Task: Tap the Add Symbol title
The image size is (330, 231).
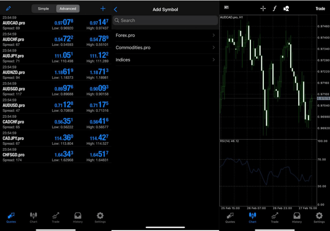Action: [x=165, y=9]
